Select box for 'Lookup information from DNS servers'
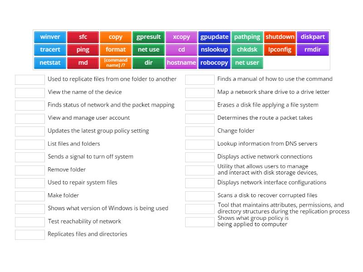Viewport: 363px width, 272px height. pos(200,144)
